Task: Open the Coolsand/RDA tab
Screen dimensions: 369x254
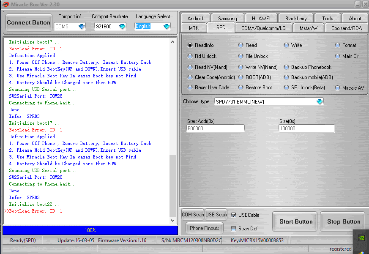Action: (x=347, y=28)
